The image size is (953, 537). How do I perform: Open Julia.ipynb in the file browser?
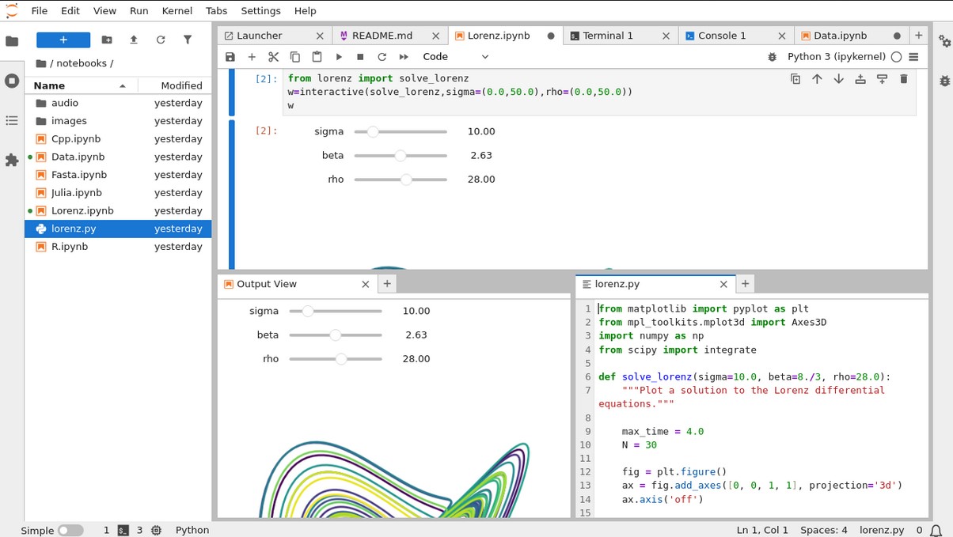point(76,193)
